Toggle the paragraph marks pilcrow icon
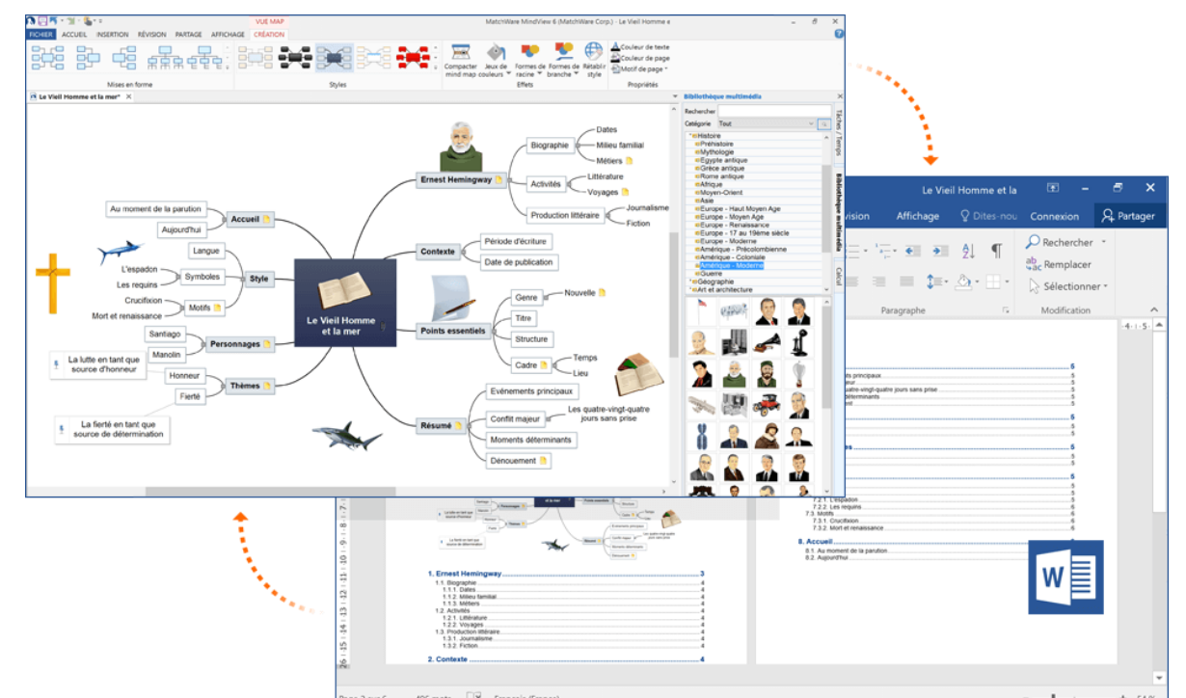This screenshot has height=698, width=1186. pos(997,251)
